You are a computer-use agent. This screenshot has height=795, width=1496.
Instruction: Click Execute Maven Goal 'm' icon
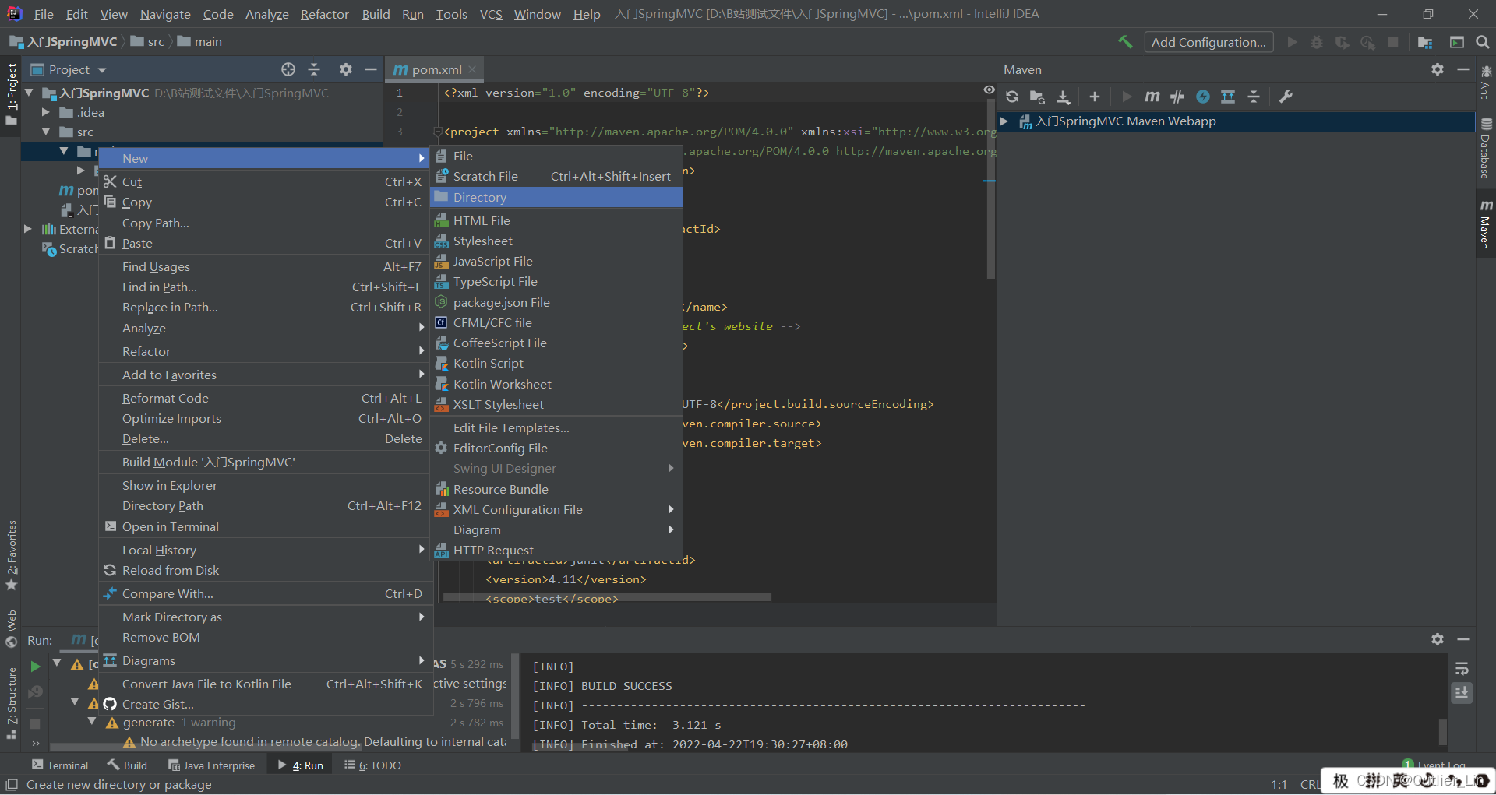[x=1152, y=97]
